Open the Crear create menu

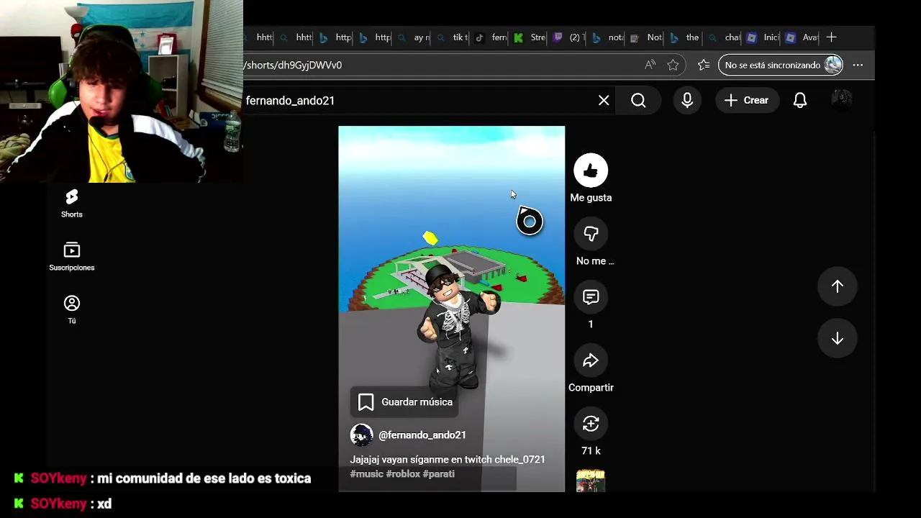(x=746, y=101)
